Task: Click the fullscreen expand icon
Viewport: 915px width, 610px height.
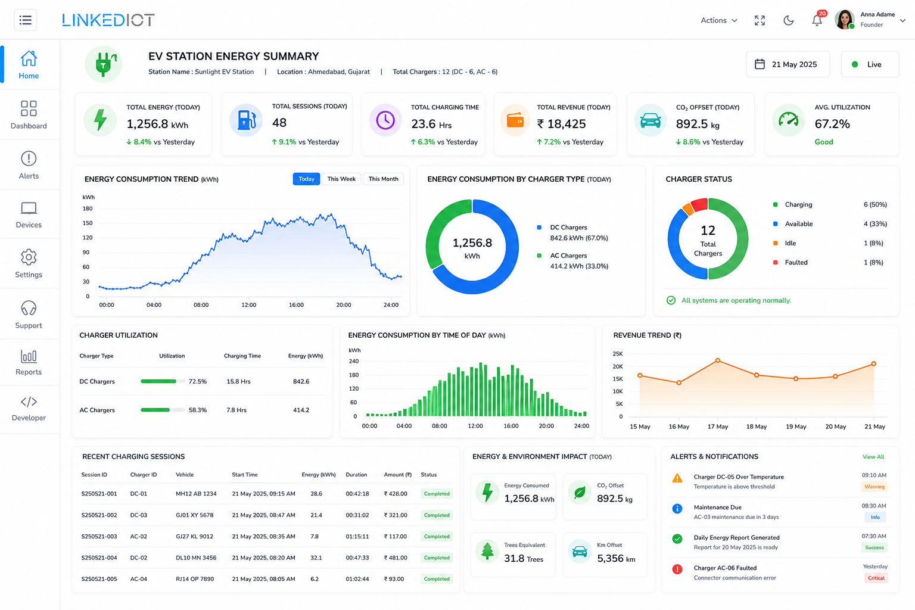Action: pos(760,20)
